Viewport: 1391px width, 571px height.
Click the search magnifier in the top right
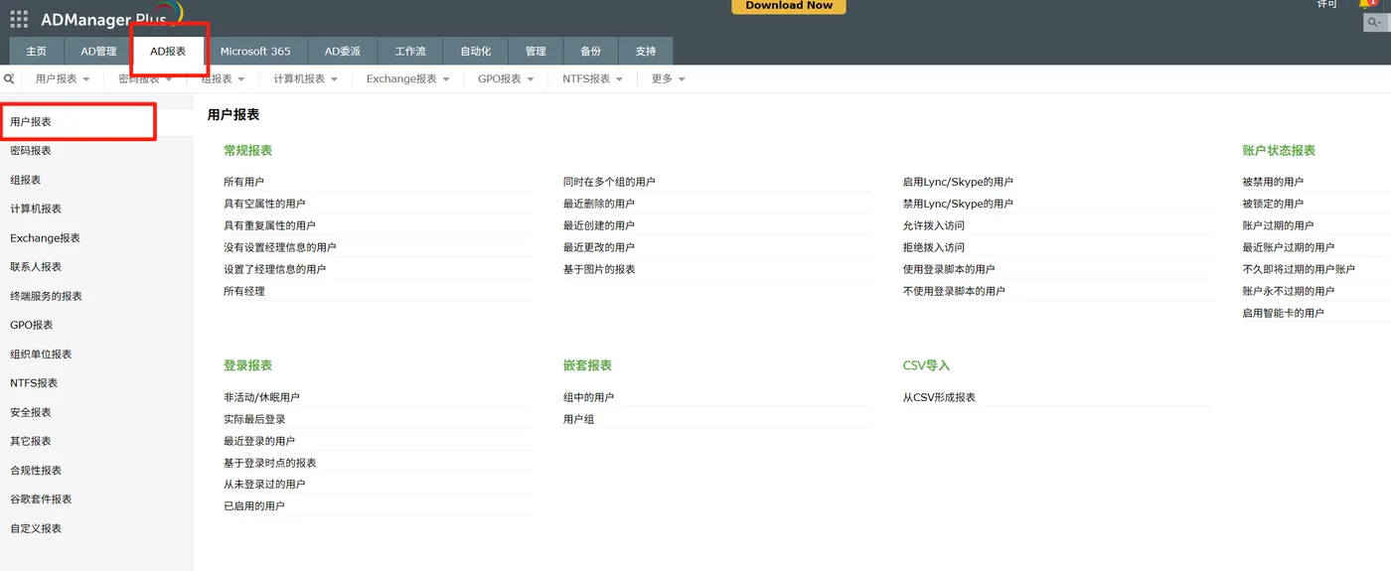pyautogui.click(x=1376, y=22)
